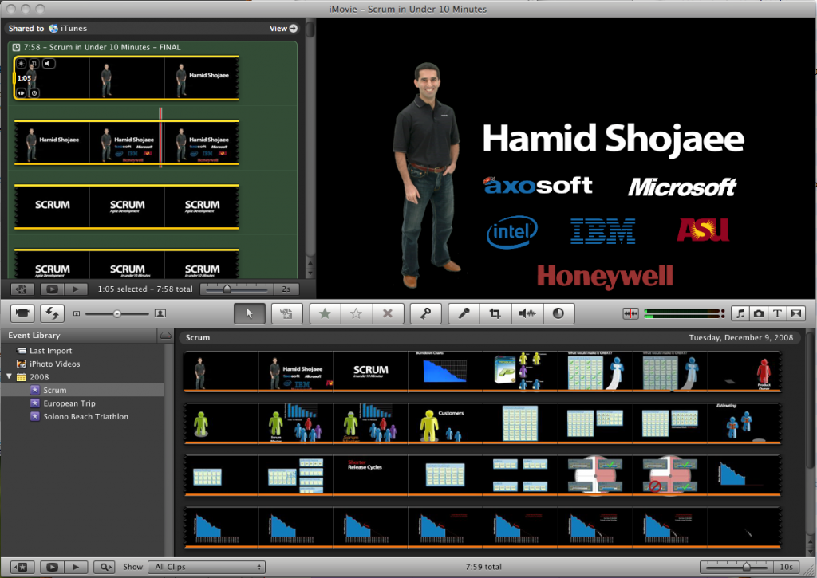This screenshot has height=578, width=817.
Task: Open the audio adjustments inspector
Action: pyautogui.click(x=527, y=313)
